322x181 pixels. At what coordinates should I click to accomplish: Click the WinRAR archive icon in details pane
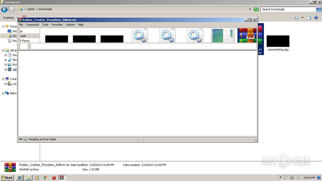pos(10,167)
